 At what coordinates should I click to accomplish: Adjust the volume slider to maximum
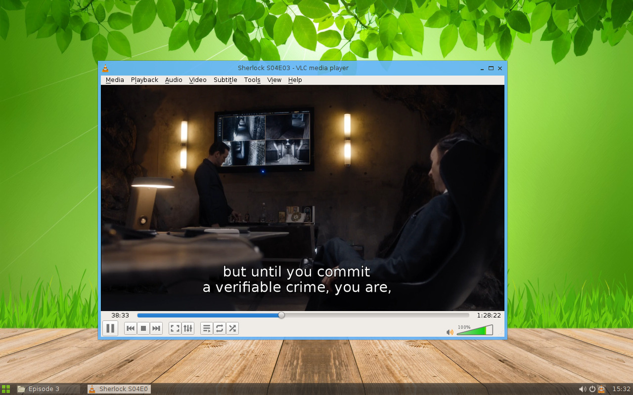click(491, 331)
